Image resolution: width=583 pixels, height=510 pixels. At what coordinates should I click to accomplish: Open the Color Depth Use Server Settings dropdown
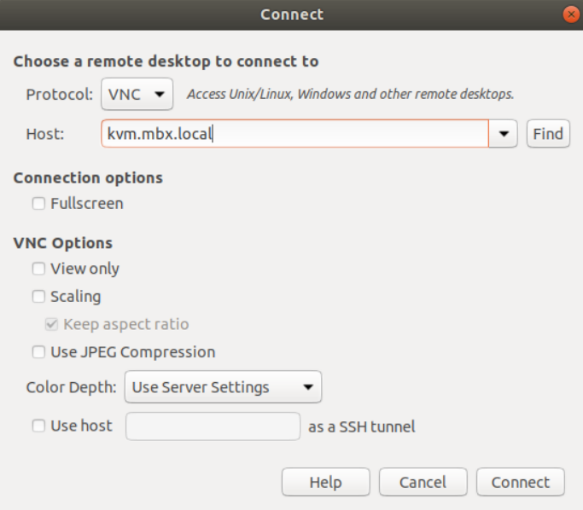[223, 387]
